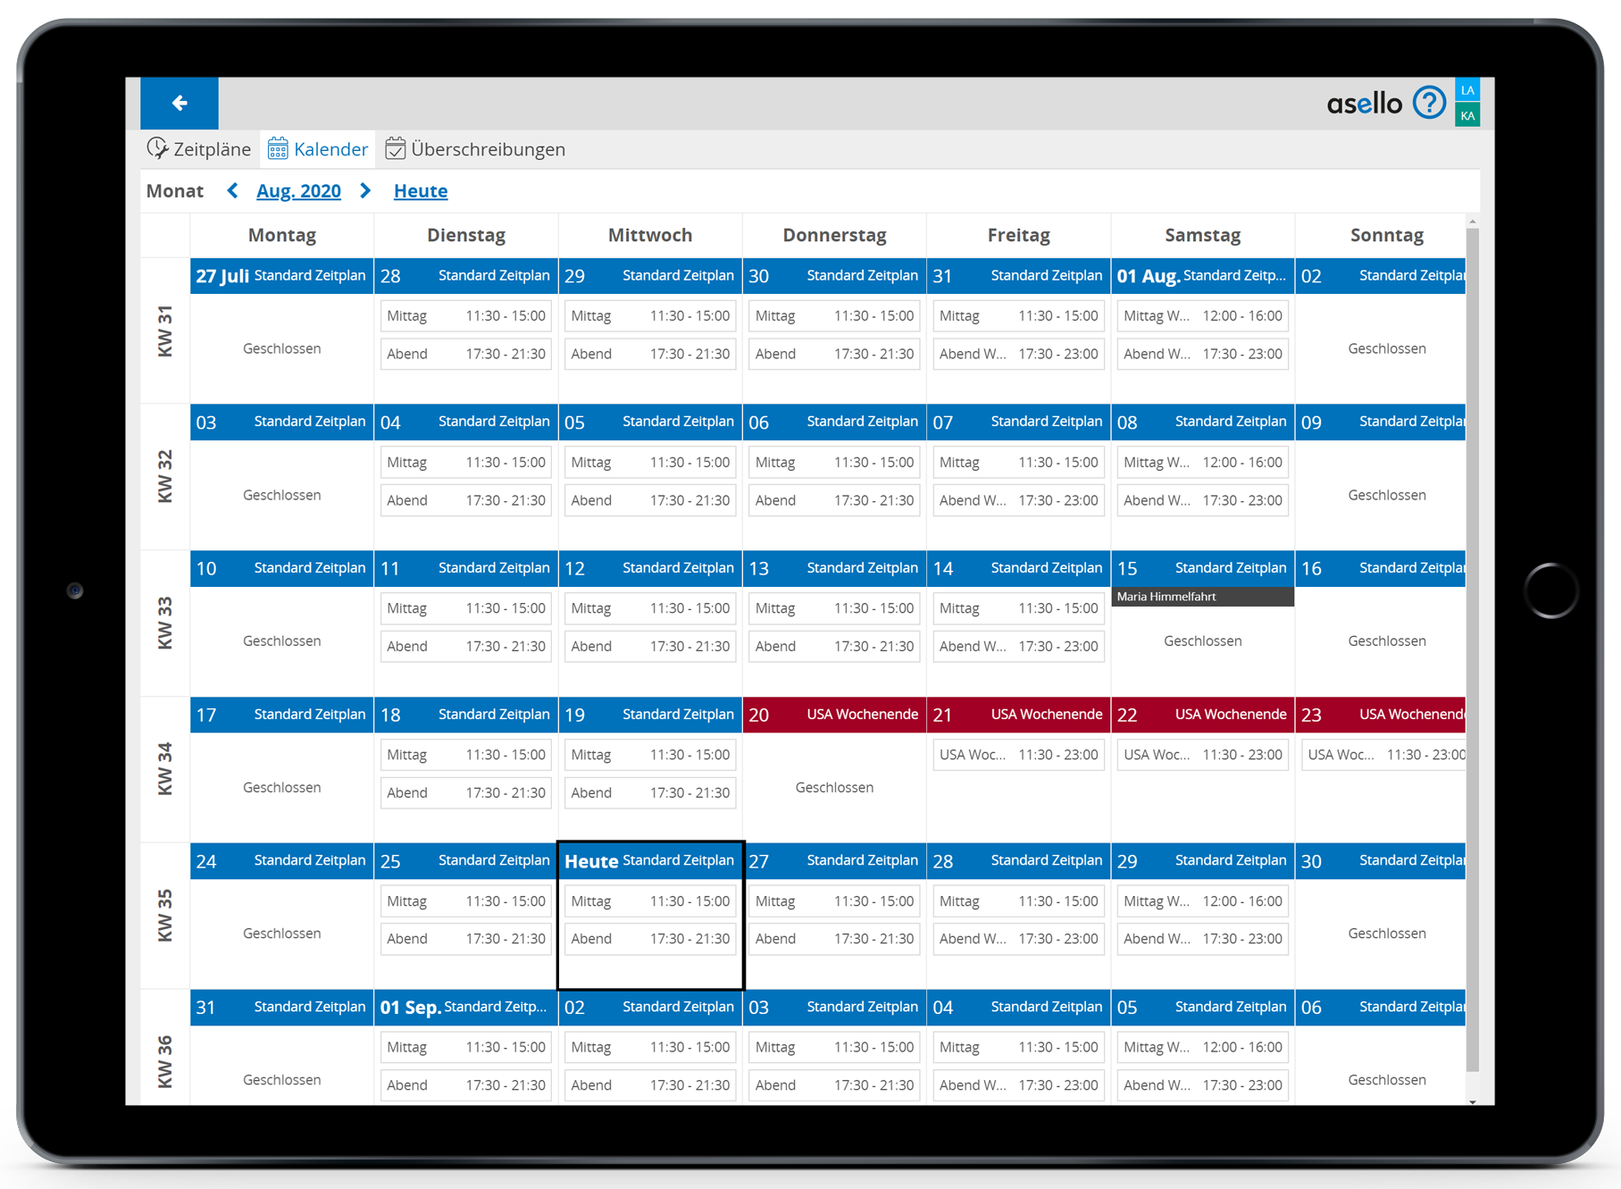
Task: Click the Zeitpläne clock icon
Action: (157, 149)
